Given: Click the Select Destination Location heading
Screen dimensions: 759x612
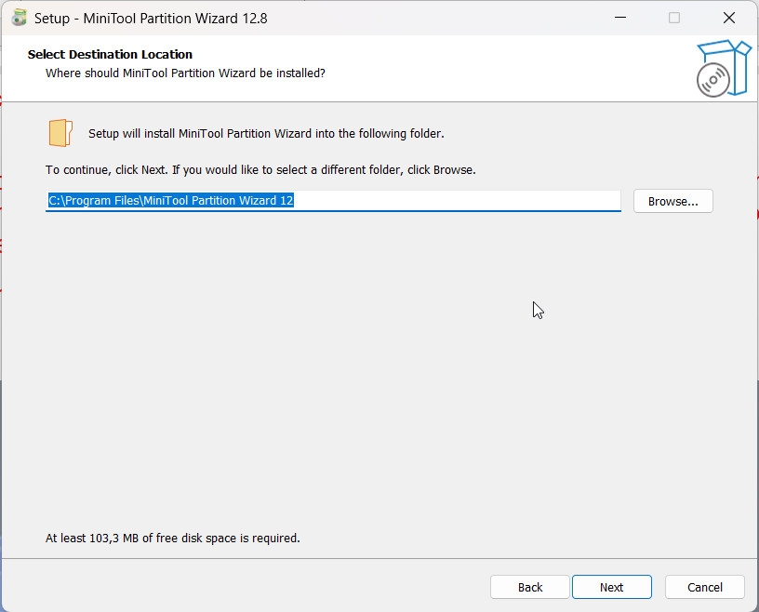Looking at the screenshot, I should tap(110, 54).
